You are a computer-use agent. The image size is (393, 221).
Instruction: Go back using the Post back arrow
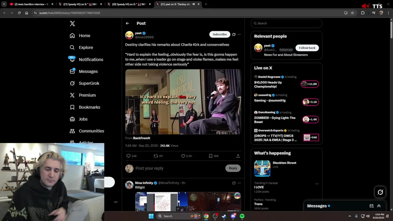tap(127, 23)
